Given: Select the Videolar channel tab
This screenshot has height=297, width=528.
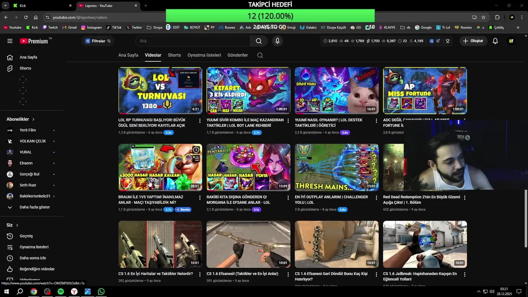Looking at the screenshot, I should pos(153,55).
